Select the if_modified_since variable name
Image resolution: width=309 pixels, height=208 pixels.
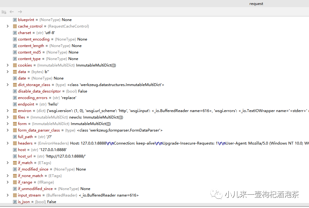[x=33, y=169]
